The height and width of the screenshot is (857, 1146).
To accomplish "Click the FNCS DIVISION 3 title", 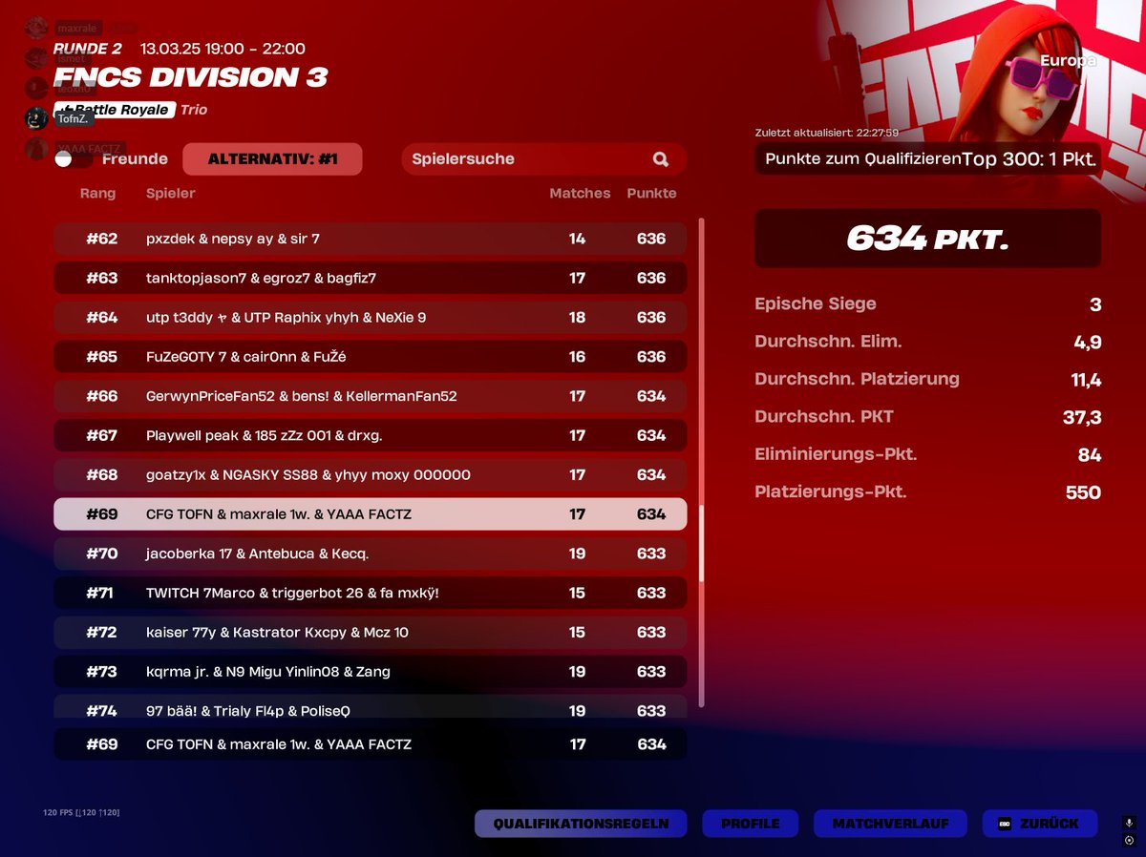I will [x=191, y=76].
